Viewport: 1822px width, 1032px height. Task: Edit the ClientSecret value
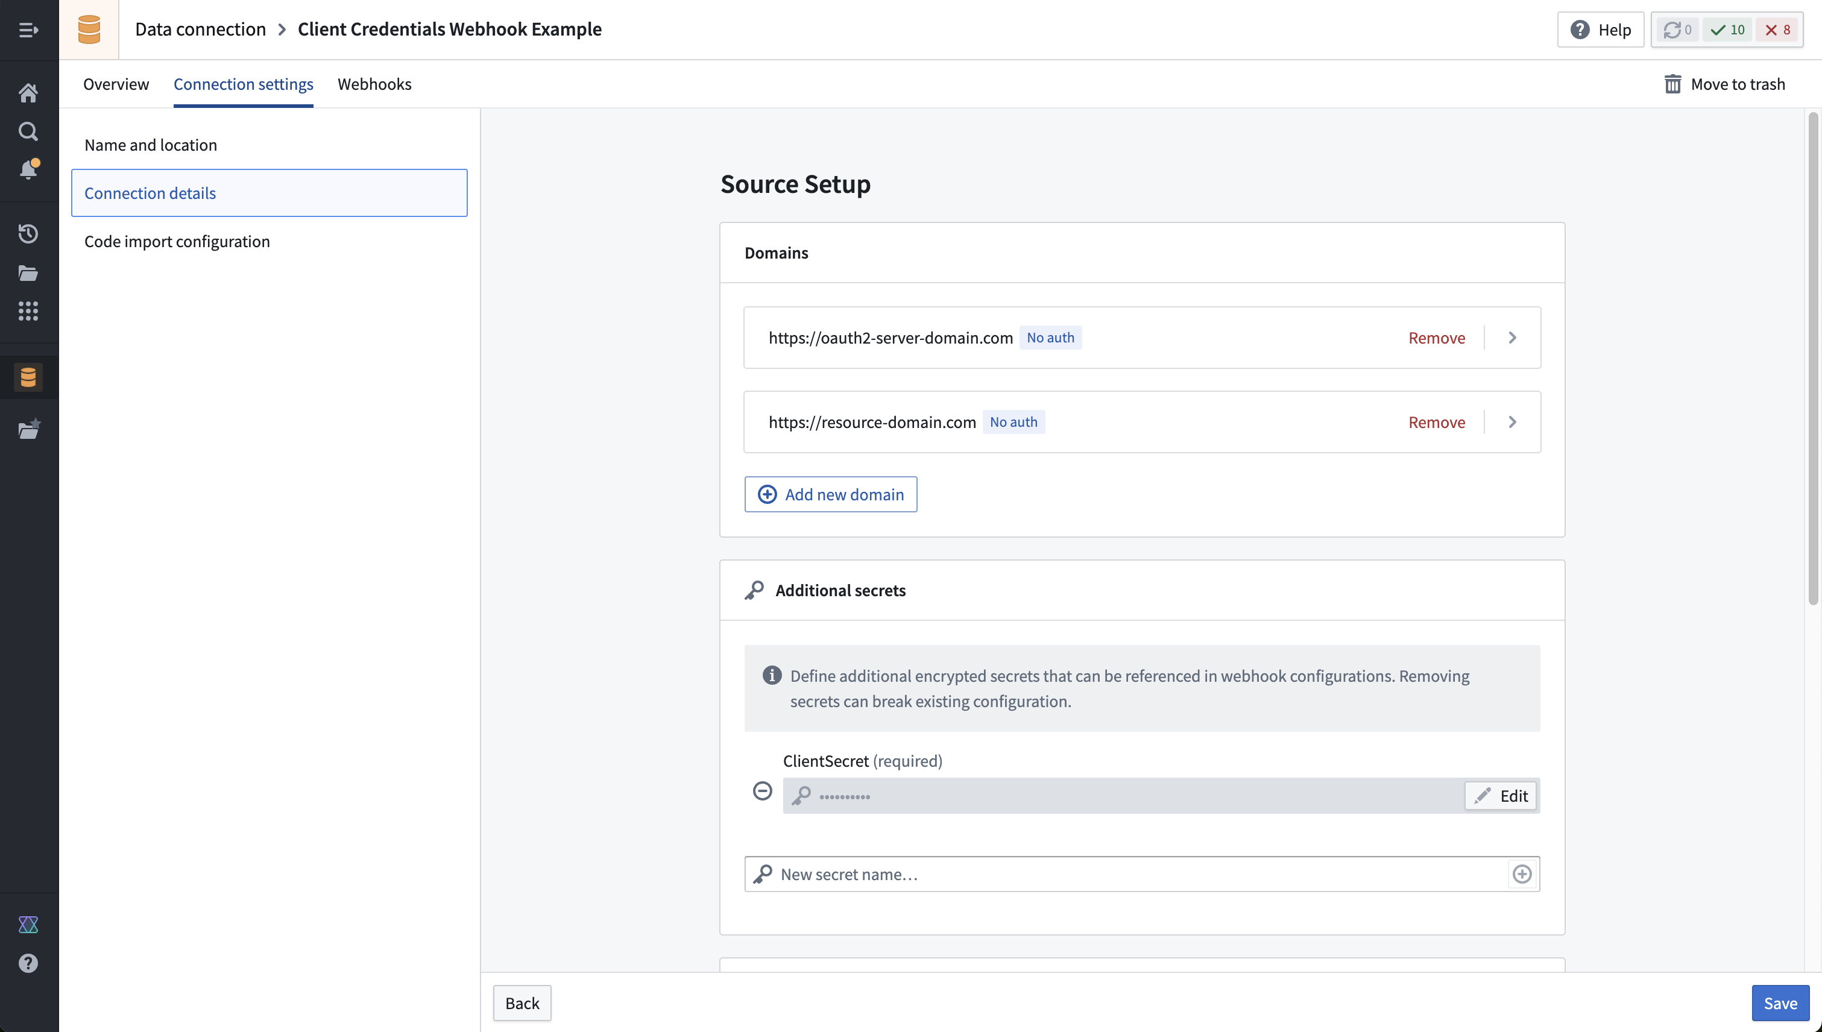pos(1501,796)
